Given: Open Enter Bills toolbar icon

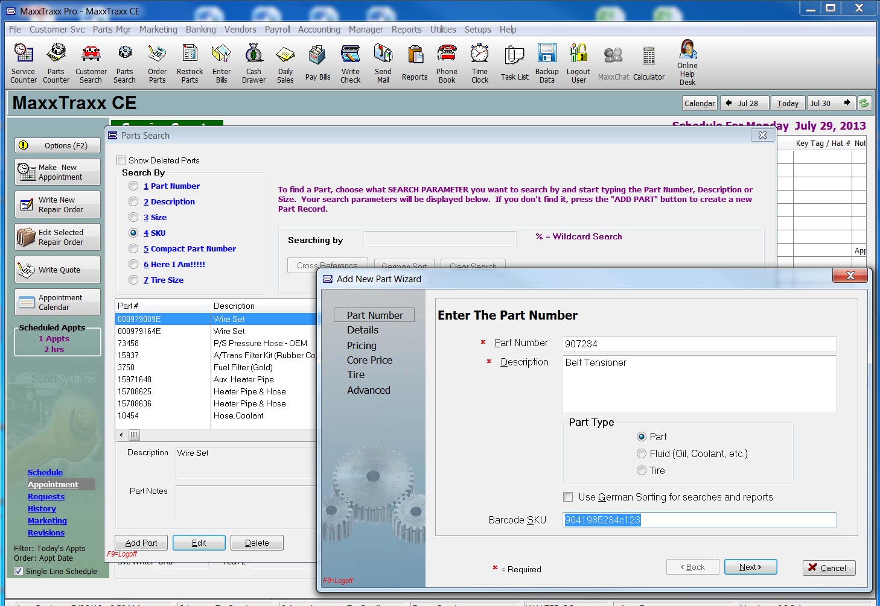Looking at the screenshot, I should (222, 63).
